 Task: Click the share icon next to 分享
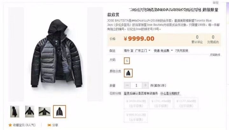tap(49, 125)
